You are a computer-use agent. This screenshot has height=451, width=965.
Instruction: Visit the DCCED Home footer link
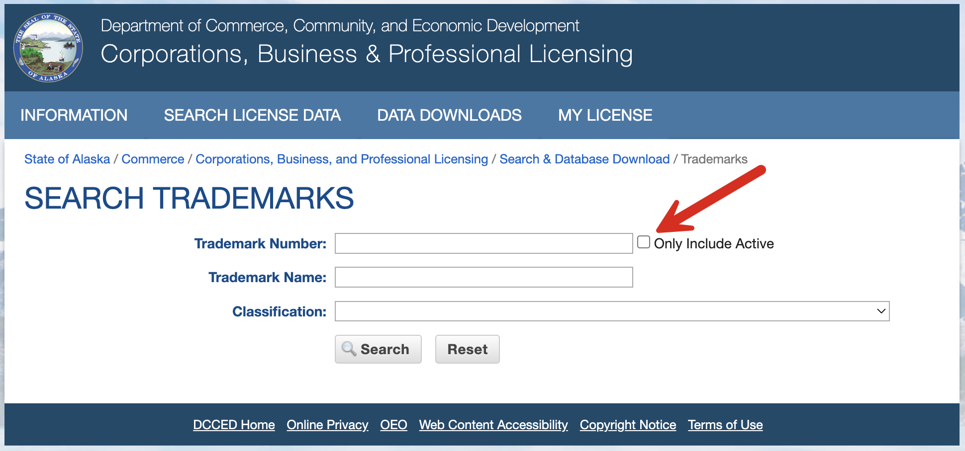pyautogui.click(x=234, y=425)
